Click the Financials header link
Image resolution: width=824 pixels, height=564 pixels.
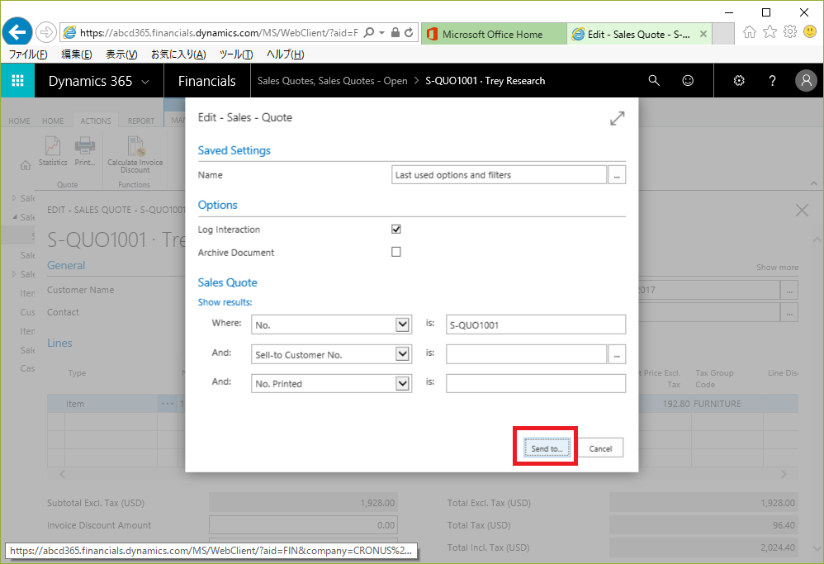click(x=207, y=81)
